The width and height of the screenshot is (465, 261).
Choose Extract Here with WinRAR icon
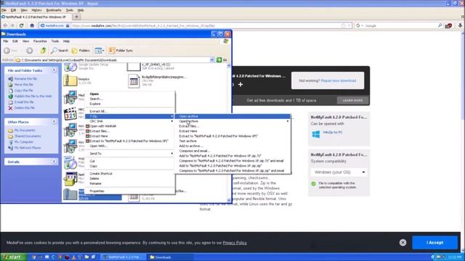(130, 136)
